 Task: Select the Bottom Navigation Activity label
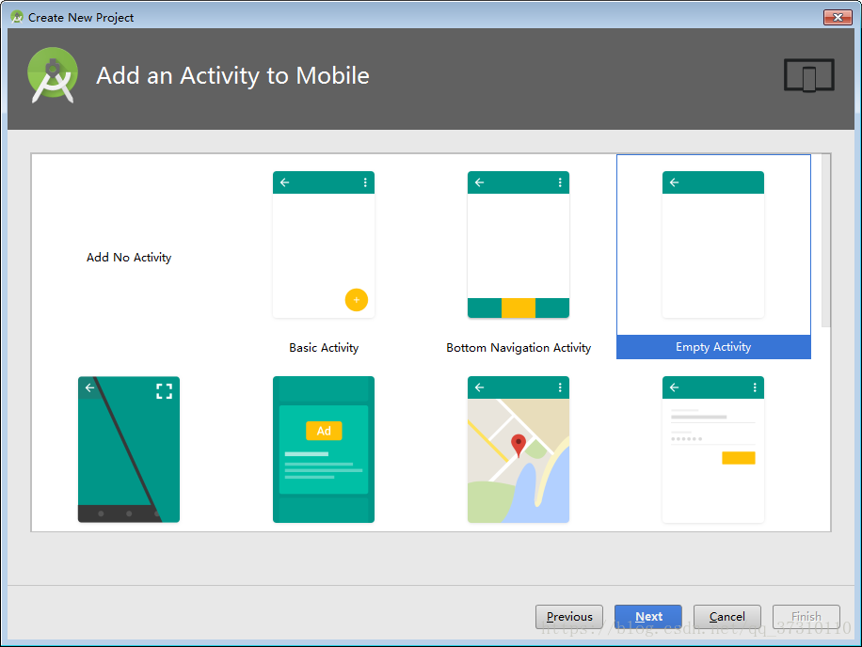tap(519, 348)
